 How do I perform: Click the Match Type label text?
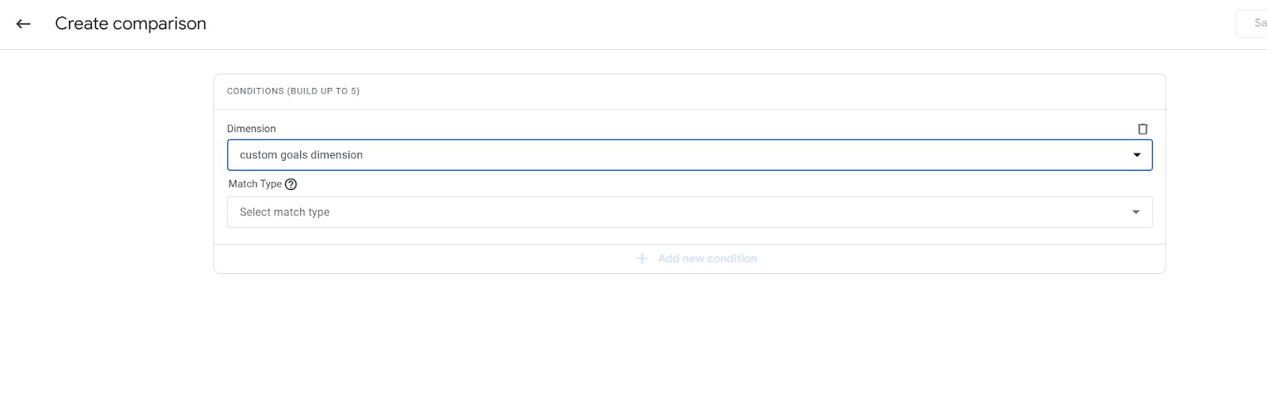pyautogui.click(x=255, y=184)
